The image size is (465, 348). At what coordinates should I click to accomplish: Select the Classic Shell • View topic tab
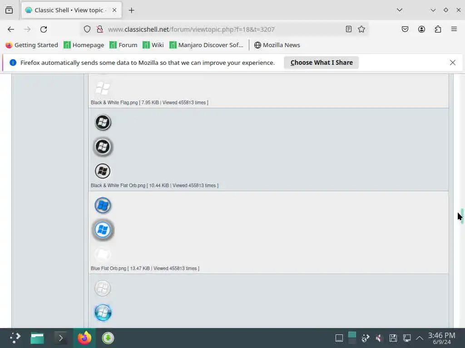point(71,10)
